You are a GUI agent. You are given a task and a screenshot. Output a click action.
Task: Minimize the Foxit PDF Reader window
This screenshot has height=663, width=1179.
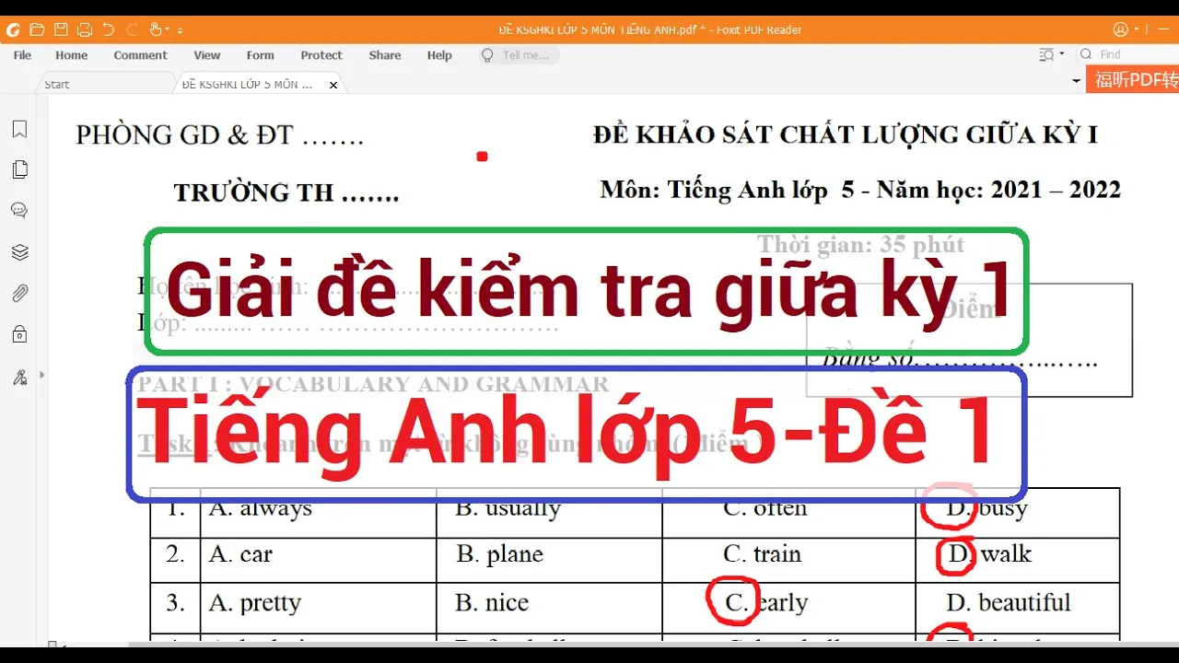pos(1163,29)
